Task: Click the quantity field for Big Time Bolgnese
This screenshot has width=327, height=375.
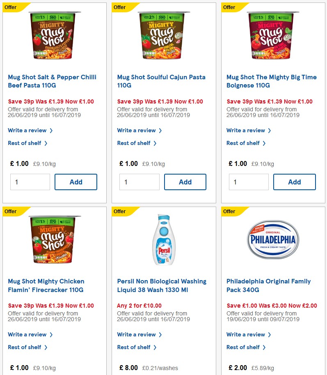Action: pyautogui.click(x=248, y=182)
